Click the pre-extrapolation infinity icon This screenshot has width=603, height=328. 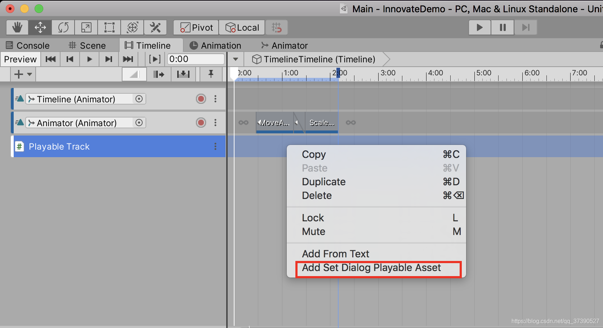point(244,123)
